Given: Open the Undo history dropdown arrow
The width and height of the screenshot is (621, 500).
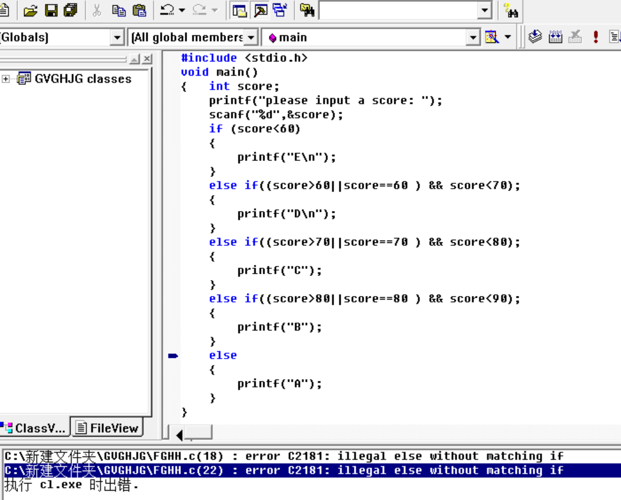Looking at the screenshot, I should [x=182, y=10].
